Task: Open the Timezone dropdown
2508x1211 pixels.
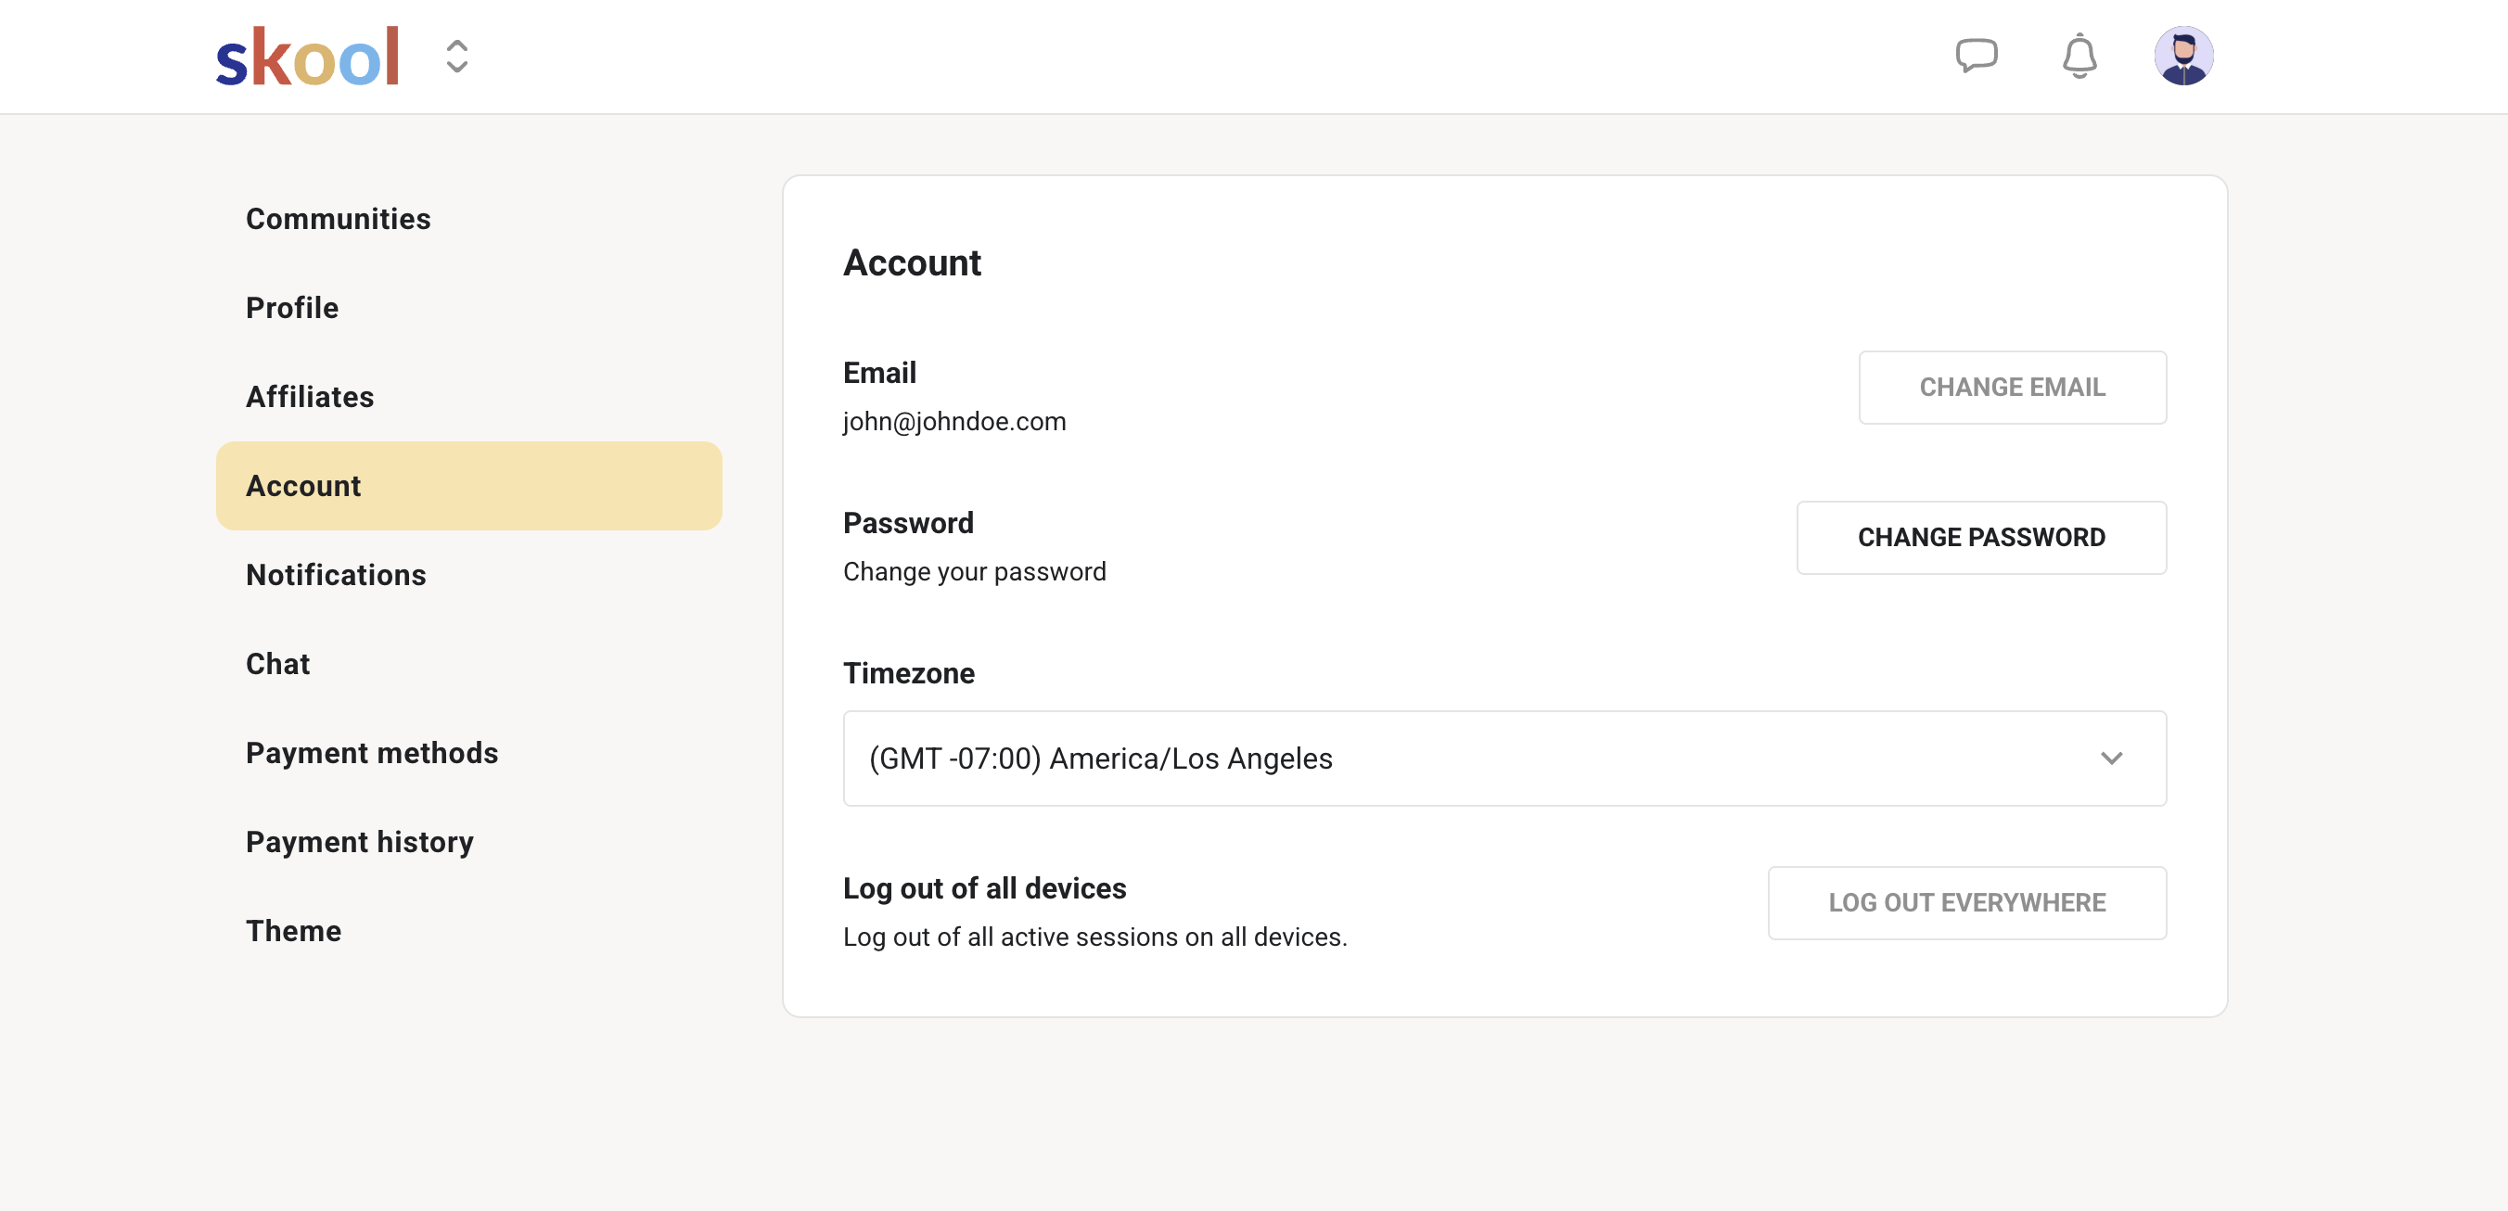Action: (1504, 758)
